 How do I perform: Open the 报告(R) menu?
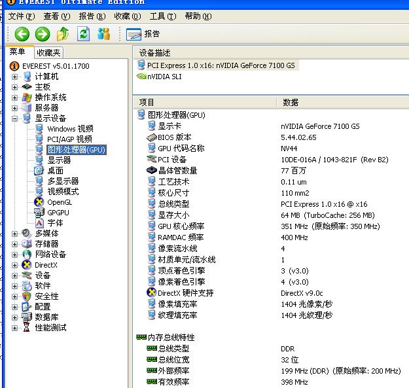[92, 16]
